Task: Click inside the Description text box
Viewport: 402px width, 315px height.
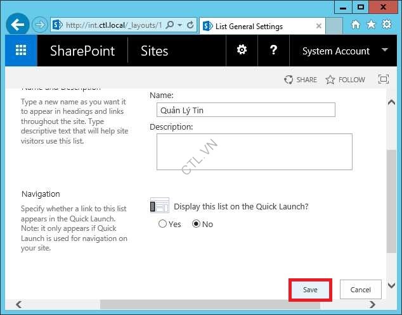Action: pos(254,152)
